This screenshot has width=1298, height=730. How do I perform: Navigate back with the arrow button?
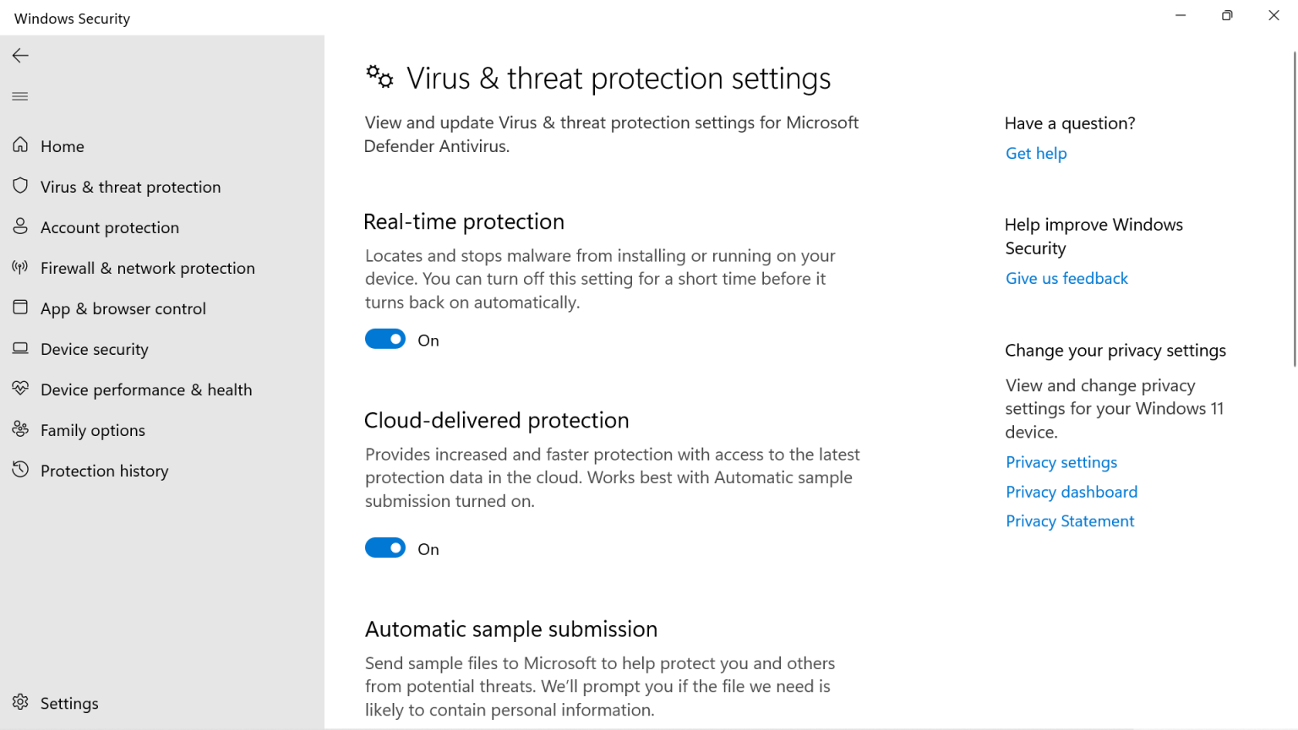tap(20, 55)
